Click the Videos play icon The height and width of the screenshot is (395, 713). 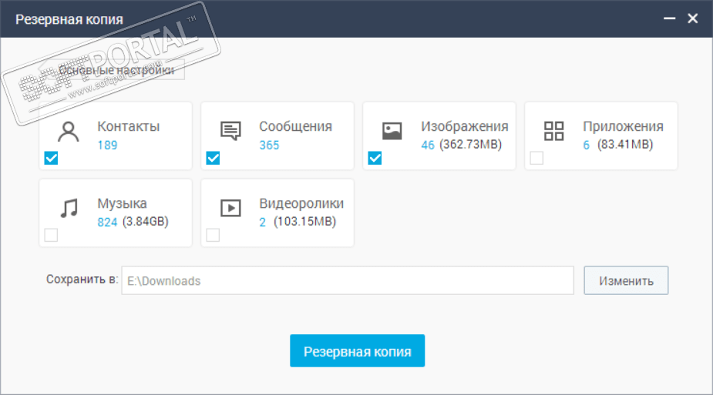click(x=230, y=208)
